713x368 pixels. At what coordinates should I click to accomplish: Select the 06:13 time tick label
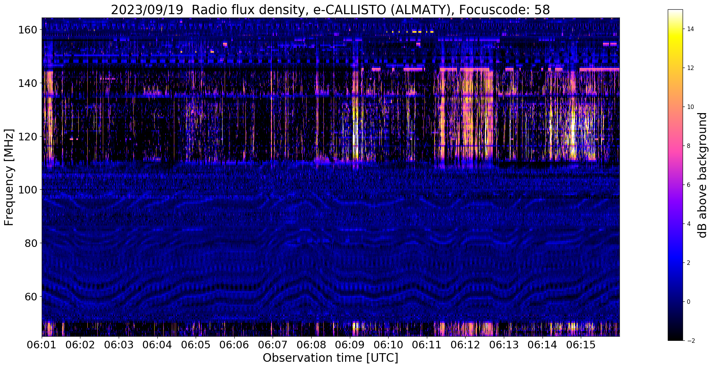[x=504, y=345]
